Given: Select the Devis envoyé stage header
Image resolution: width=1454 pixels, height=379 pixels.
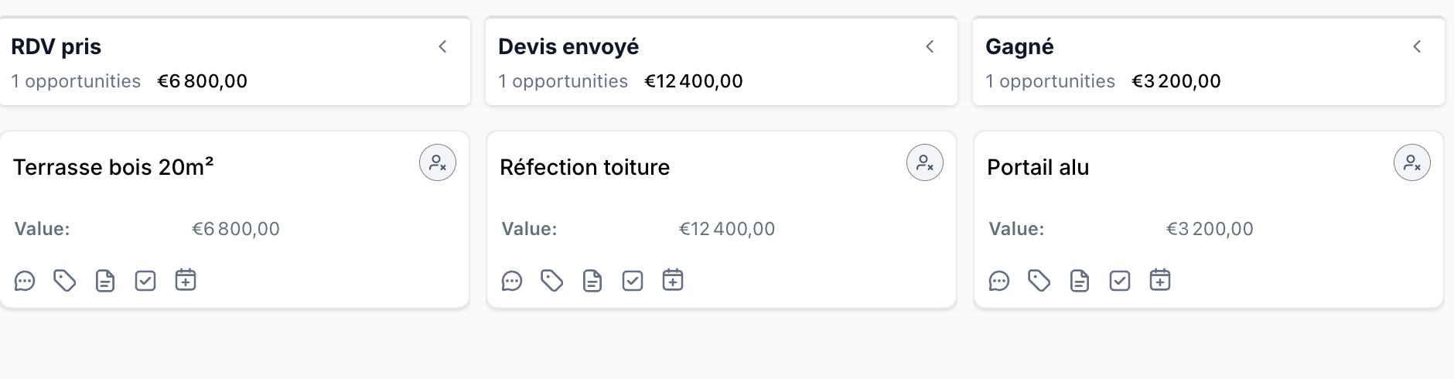Looking at the screenshot, I should [568, 46].
